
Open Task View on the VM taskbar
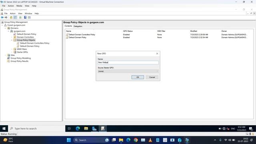69,129
